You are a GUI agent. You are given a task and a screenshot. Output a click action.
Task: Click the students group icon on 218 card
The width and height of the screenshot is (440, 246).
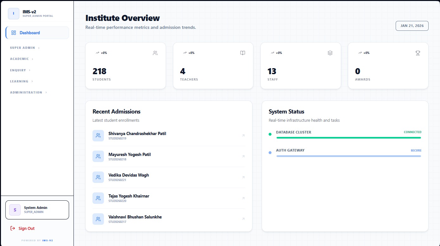155,53
